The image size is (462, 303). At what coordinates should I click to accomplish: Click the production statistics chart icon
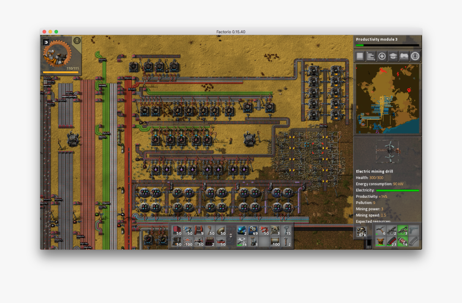(x=371, y=56)
